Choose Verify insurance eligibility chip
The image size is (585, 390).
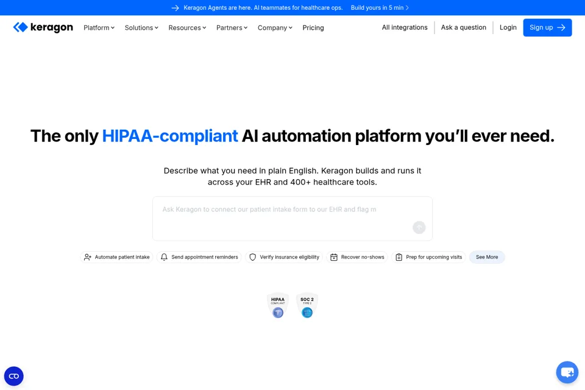coord(284,257)
